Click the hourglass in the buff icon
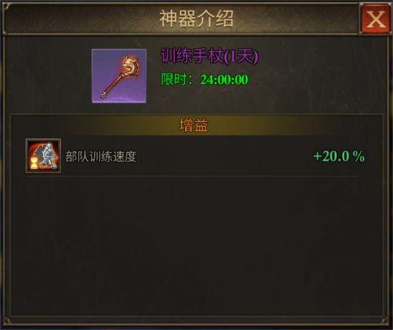The width and height of the screenshot is (393, 330). point(33,161)
